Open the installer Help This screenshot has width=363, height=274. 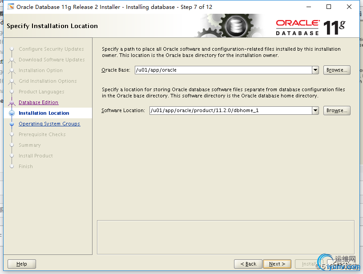click(22, 264)
